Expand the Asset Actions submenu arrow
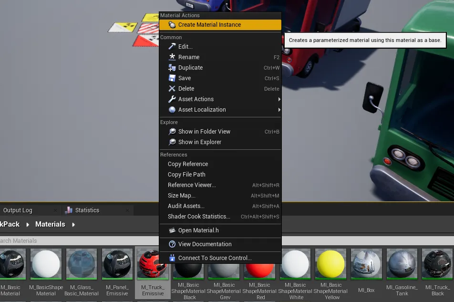The width and height of the screenshot is (454, 302). click(279, 99)
